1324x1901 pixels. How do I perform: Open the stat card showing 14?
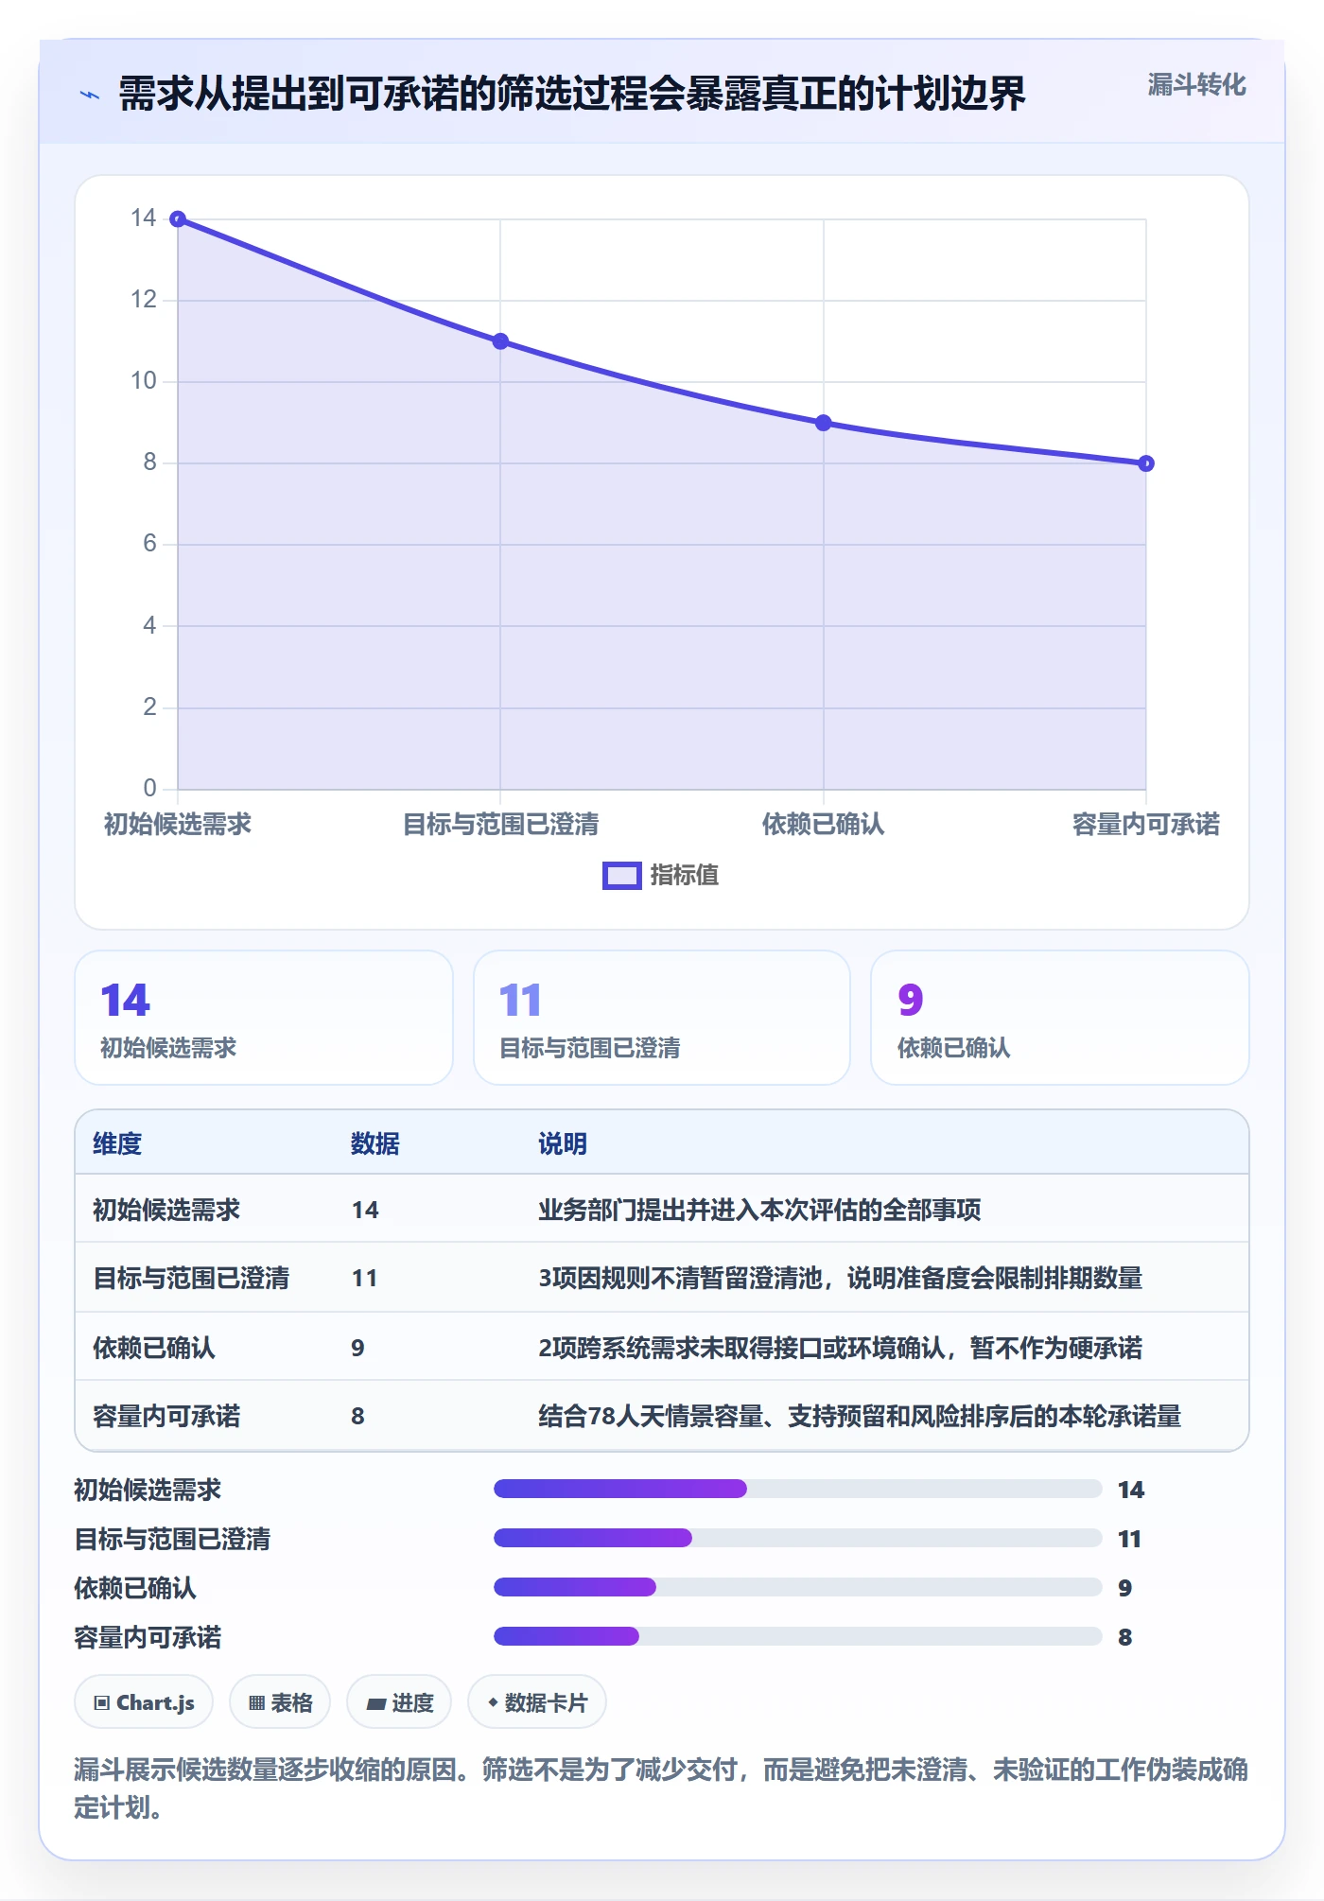[x=264, y=1018]
